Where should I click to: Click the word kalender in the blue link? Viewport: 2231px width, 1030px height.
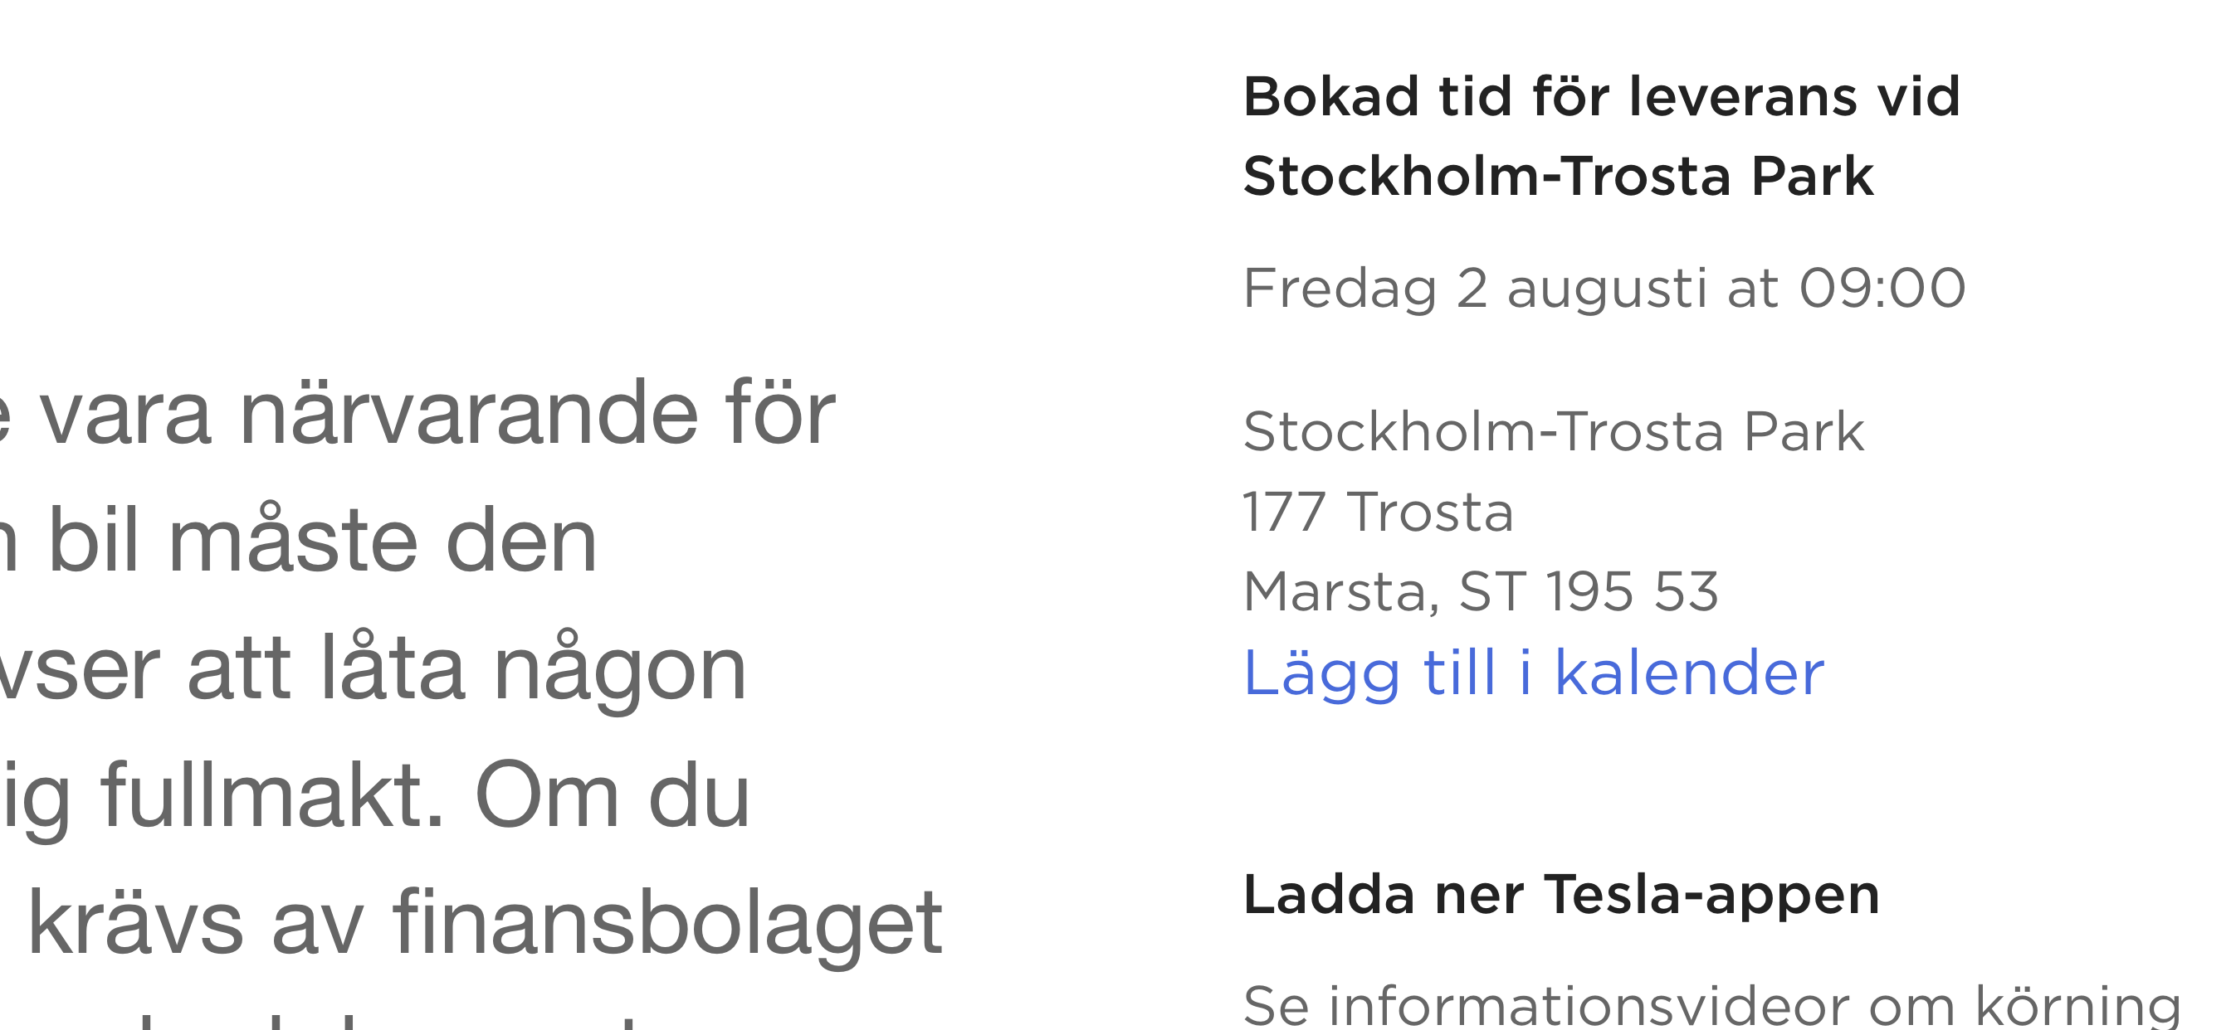pos(1690,672)
